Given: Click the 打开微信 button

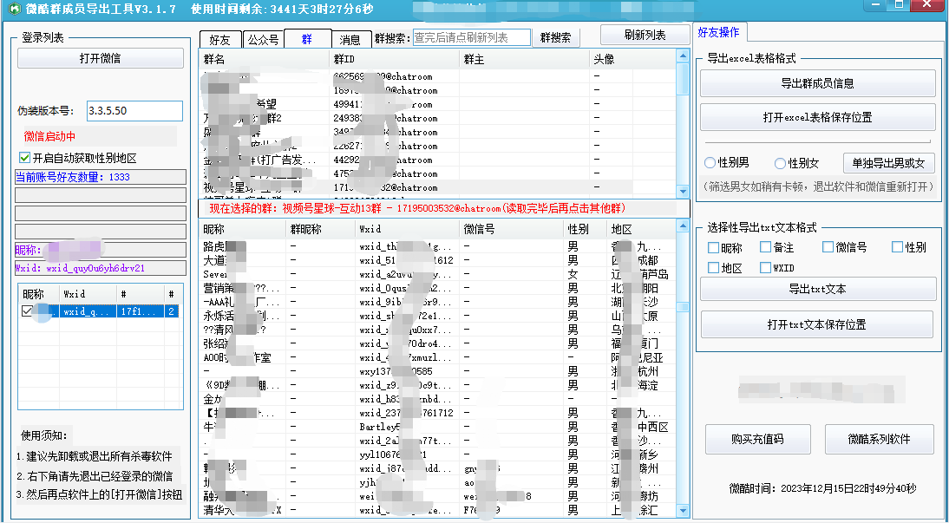Looking at the screenshot, I should point(101,58).
